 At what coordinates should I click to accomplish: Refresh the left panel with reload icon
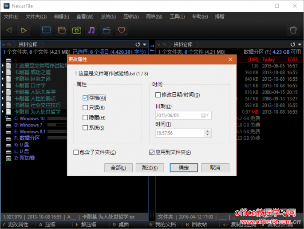pos(138,44)
